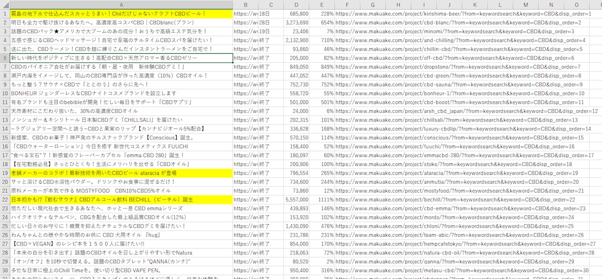Open the dropstone project URL
The width and height of the screenshot is (602, 279).
click(458, 67)
